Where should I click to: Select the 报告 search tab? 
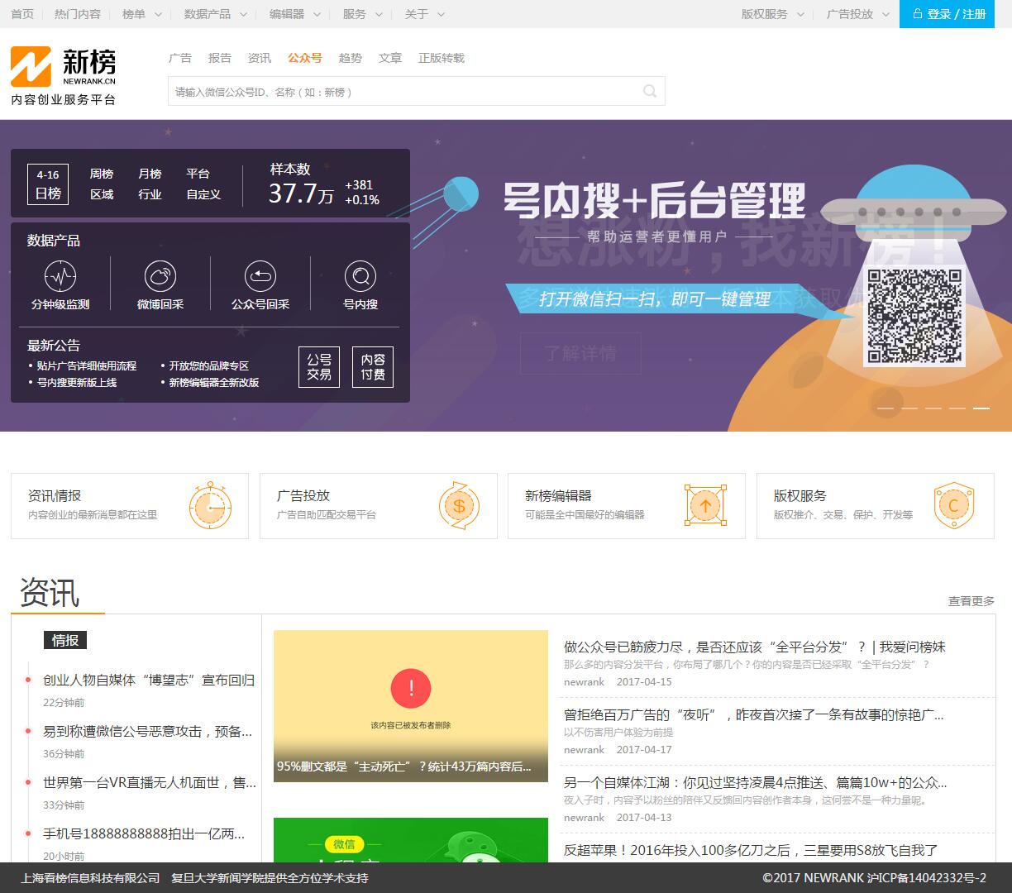point(220,58)
